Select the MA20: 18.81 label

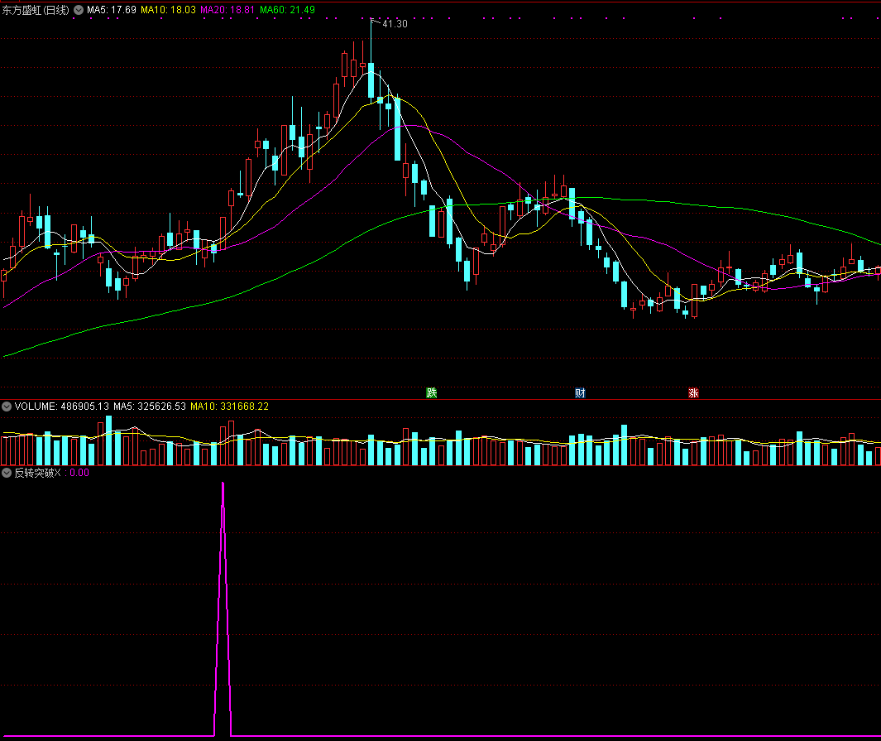[227, 10]
